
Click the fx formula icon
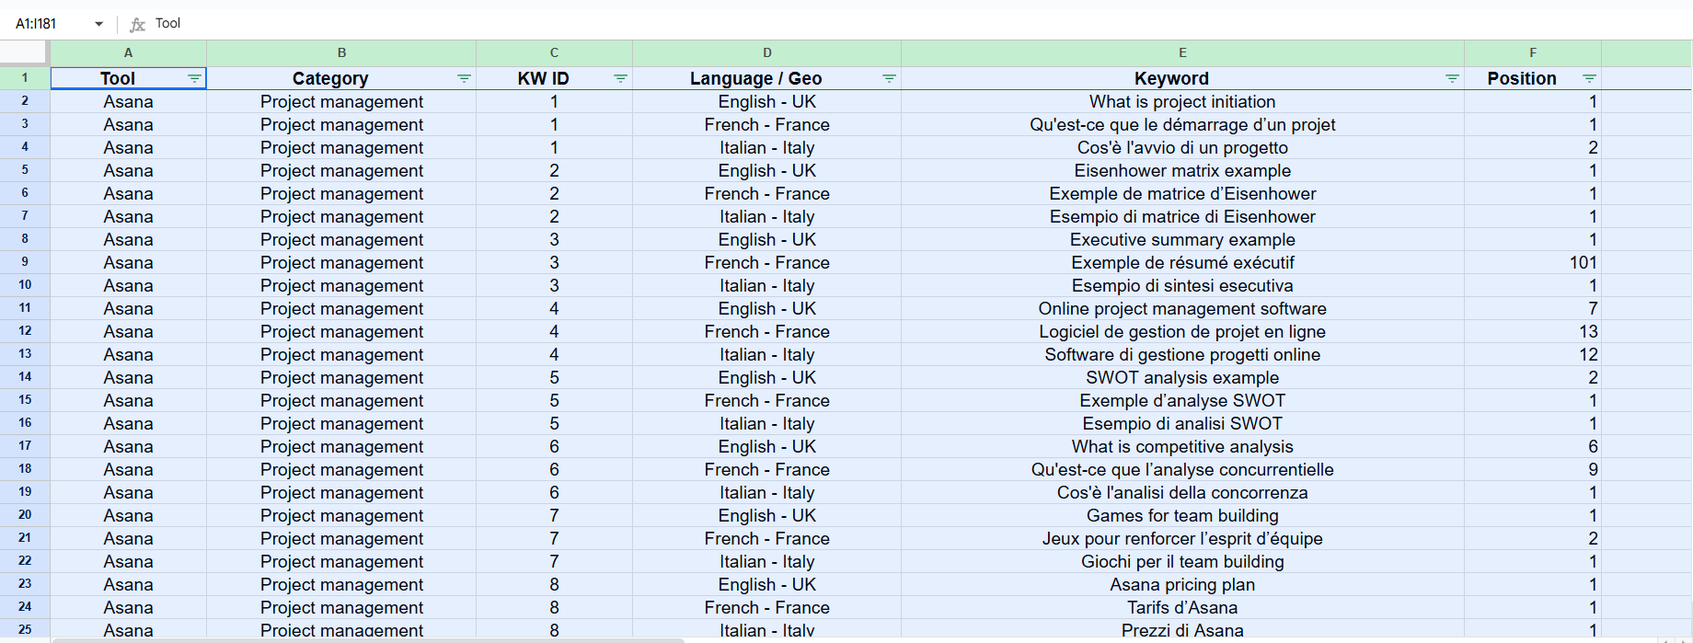click(x=137, y=24)
